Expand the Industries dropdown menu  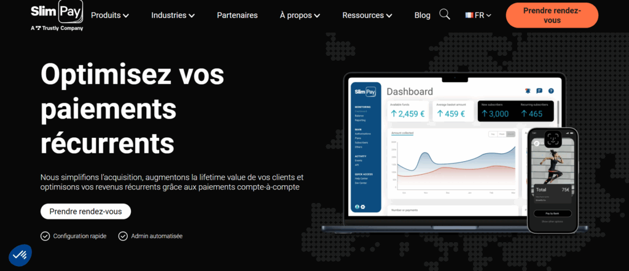click(173, 15)
